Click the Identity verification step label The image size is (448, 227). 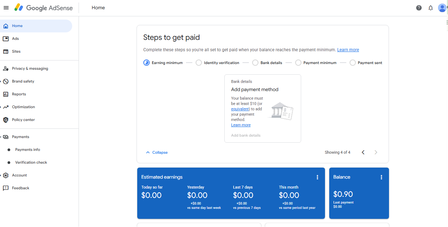tap(222, 63)
